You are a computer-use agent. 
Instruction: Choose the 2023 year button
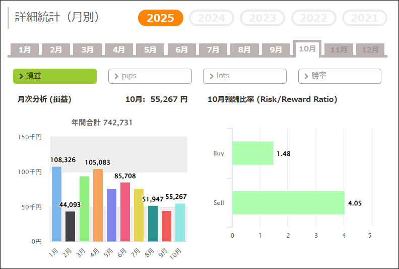263,18
